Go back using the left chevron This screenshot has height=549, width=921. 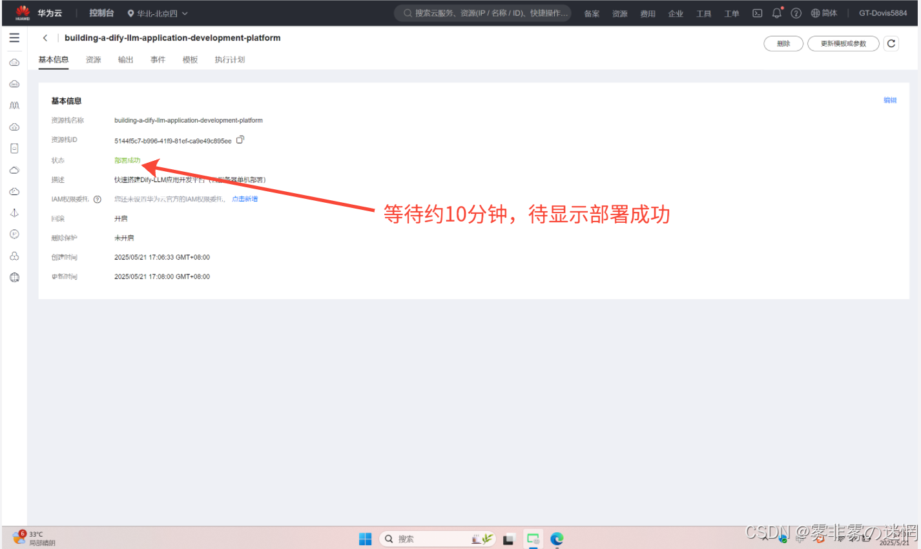45,38
